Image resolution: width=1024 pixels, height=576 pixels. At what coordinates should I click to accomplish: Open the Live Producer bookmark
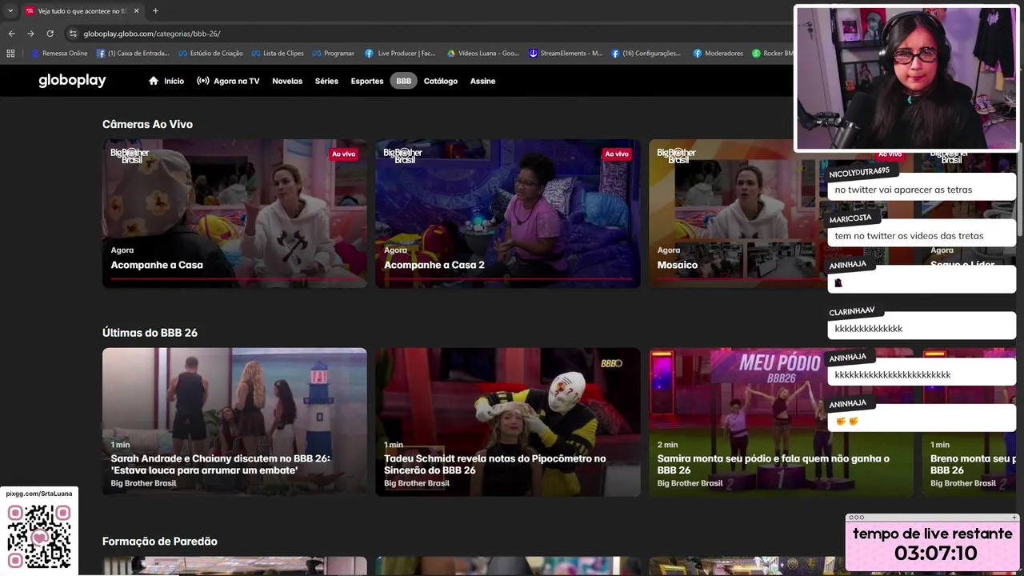point(400,54)
